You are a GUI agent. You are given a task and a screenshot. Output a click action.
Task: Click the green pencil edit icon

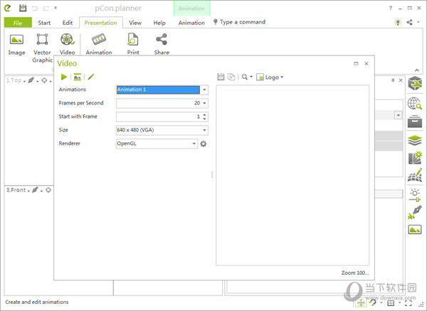coord(90,77)
